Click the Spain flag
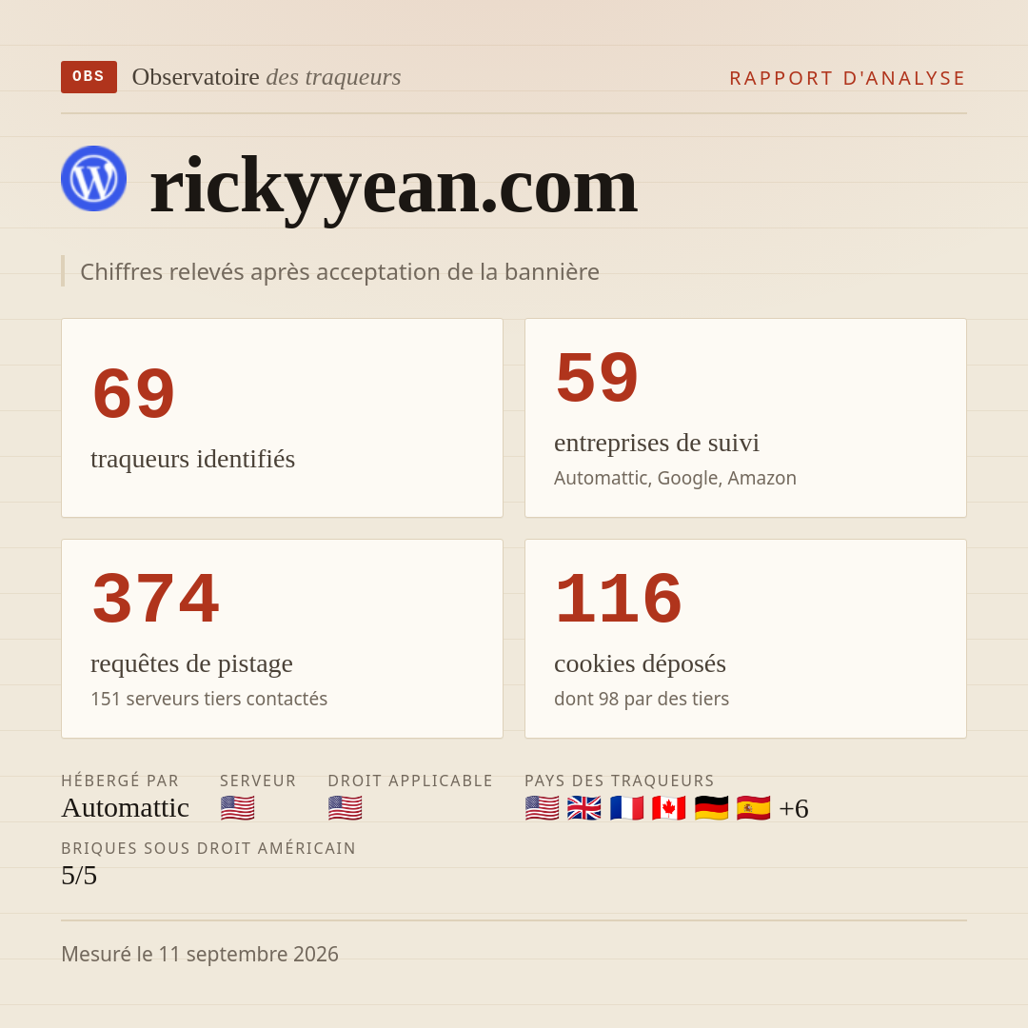Image resolution: width=1028 pixels, height=1028 pixels. [x=753, y=808]
